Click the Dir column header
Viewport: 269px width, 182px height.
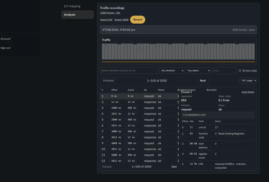[x=146, y=90]
